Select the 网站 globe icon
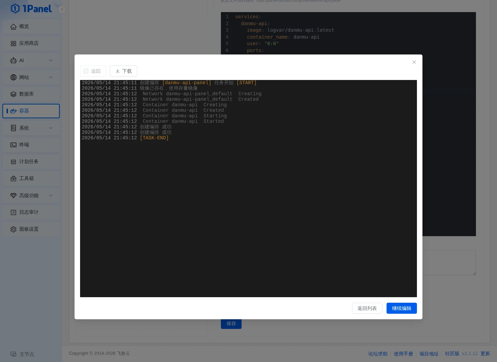Viewport: 497px width, 362px height. [13, 77]
